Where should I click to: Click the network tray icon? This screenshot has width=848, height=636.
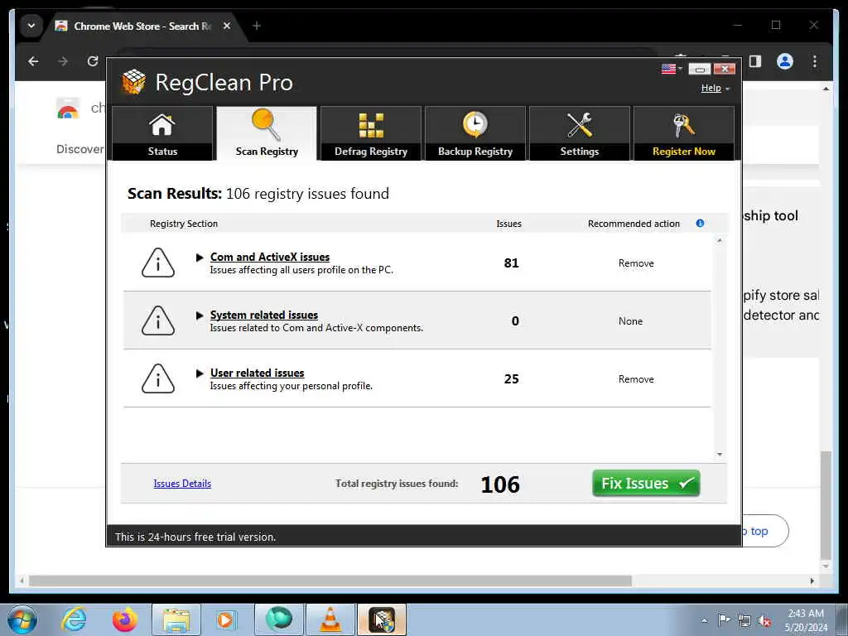744,621
